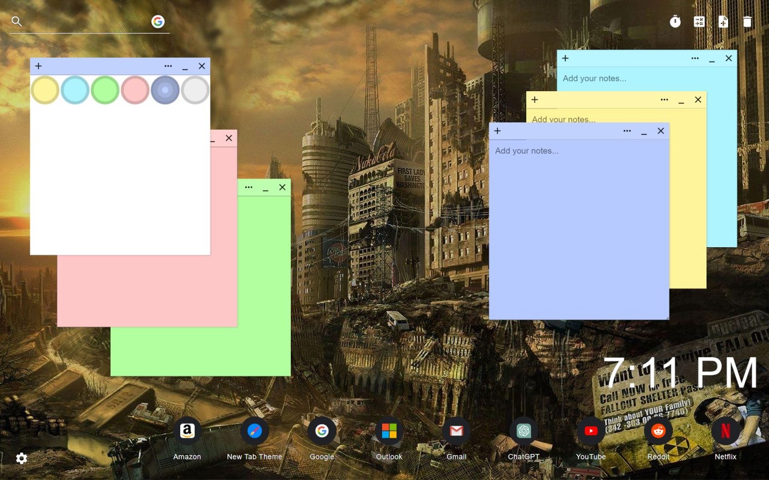Close the pink sticky note
769x480 pixels.
pyautogui.click(x=229, y=138)
